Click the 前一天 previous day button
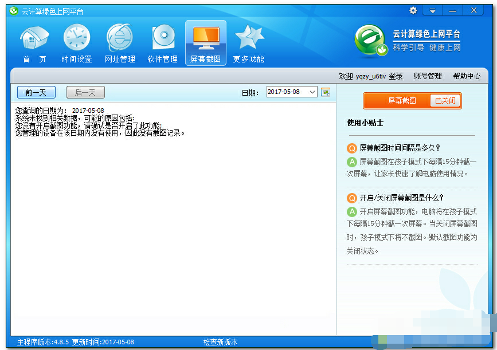The height and width of the screenshot is (350, 497). tap(37, 92)
